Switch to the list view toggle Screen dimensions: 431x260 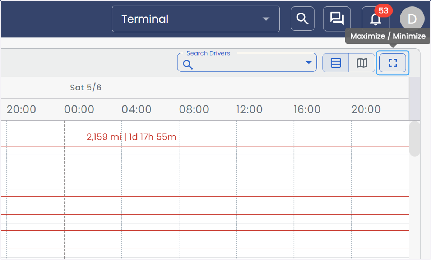point(335,63)
